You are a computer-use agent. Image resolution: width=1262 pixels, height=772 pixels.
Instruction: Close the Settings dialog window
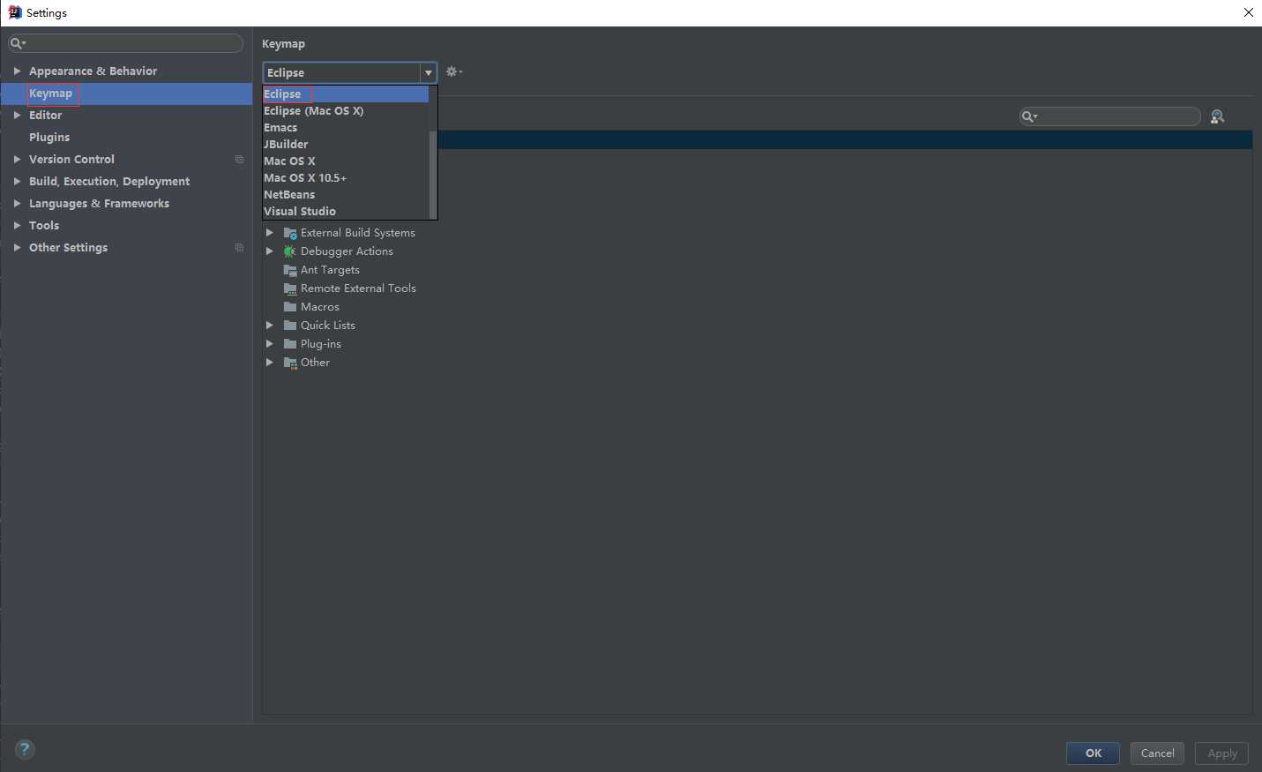1248,12
